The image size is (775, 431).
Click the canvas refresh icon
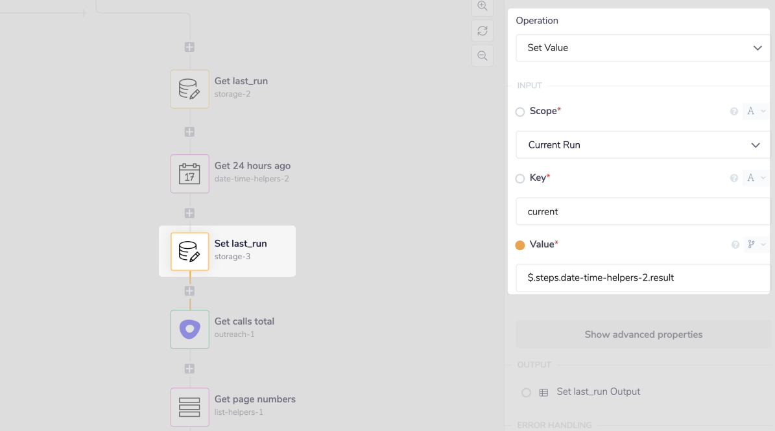pyautogui.click(x=482, y=31)
